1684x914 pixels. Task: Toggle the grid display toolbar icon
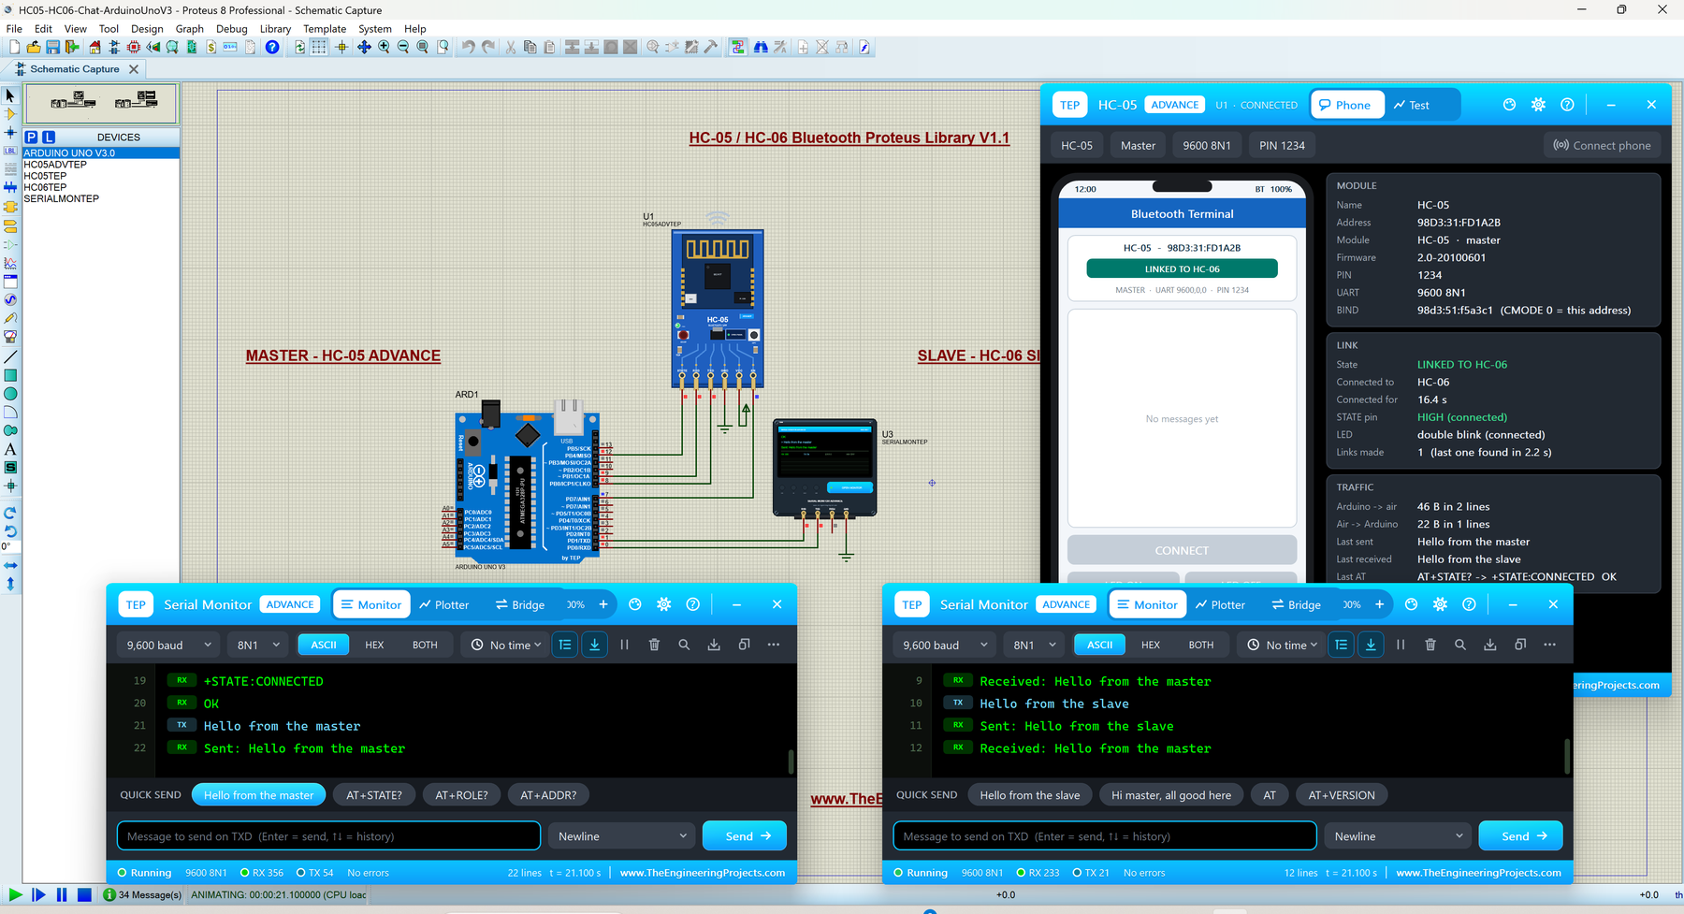[x=319, y=47]
